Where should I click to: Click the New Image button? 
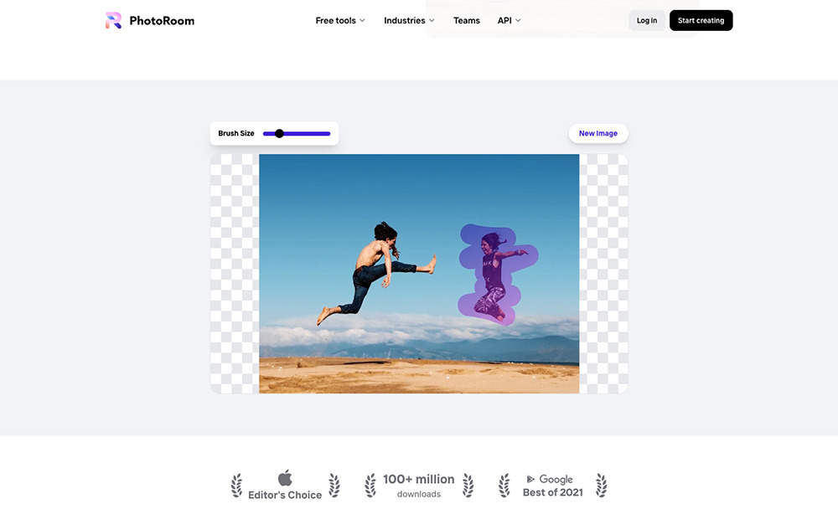[597, 133]
